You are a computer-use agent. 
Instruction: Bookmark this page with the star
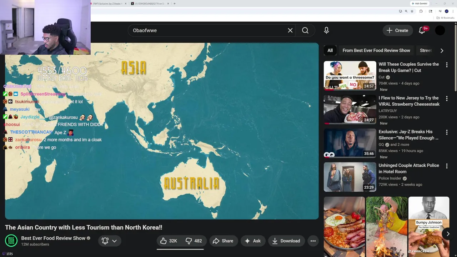412,11
